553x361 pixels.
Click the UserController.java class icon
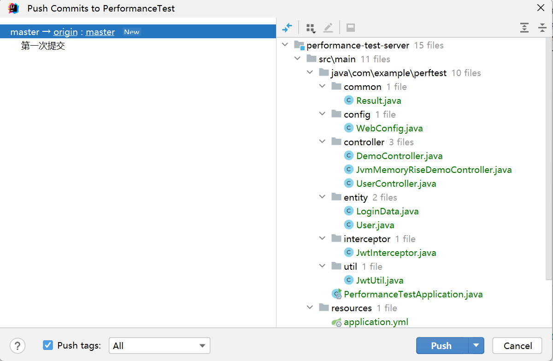pyautogui.click(x=349, y=183)
